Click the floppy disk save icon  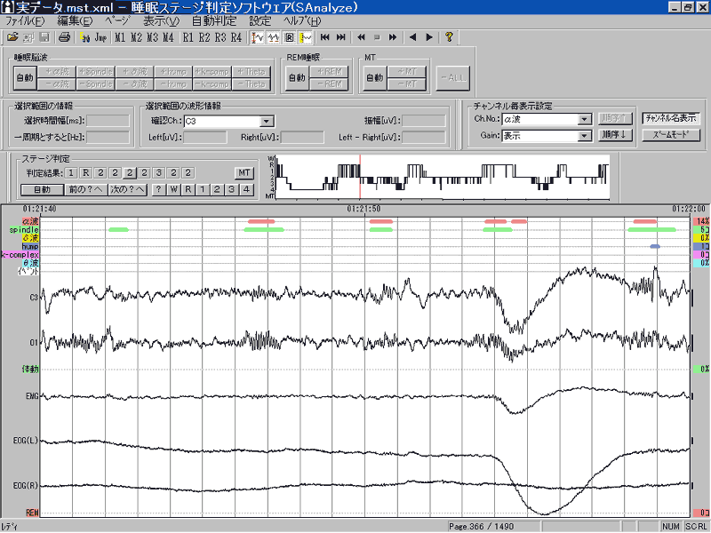point(44,37)
